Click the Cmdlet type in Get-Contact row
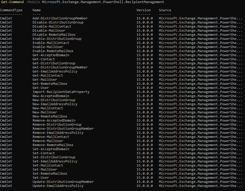 (x=6, y=59)
